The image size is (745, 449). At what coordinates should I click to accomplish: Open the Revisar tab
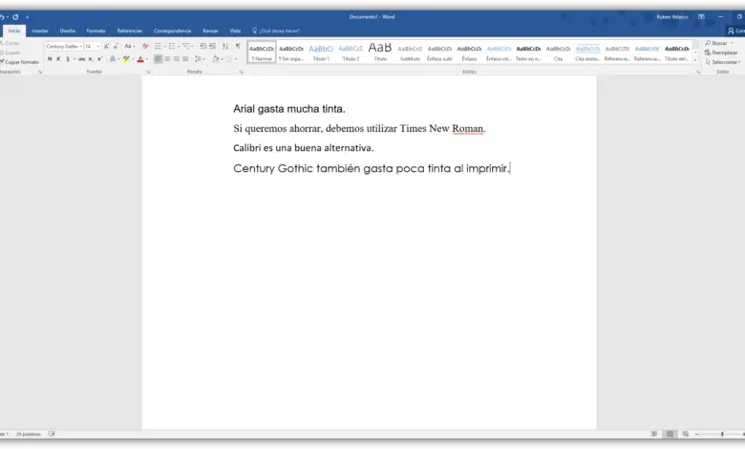pos(210,31)
